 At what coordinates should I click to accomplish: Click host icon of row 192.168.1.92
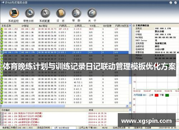pos(2,86)
